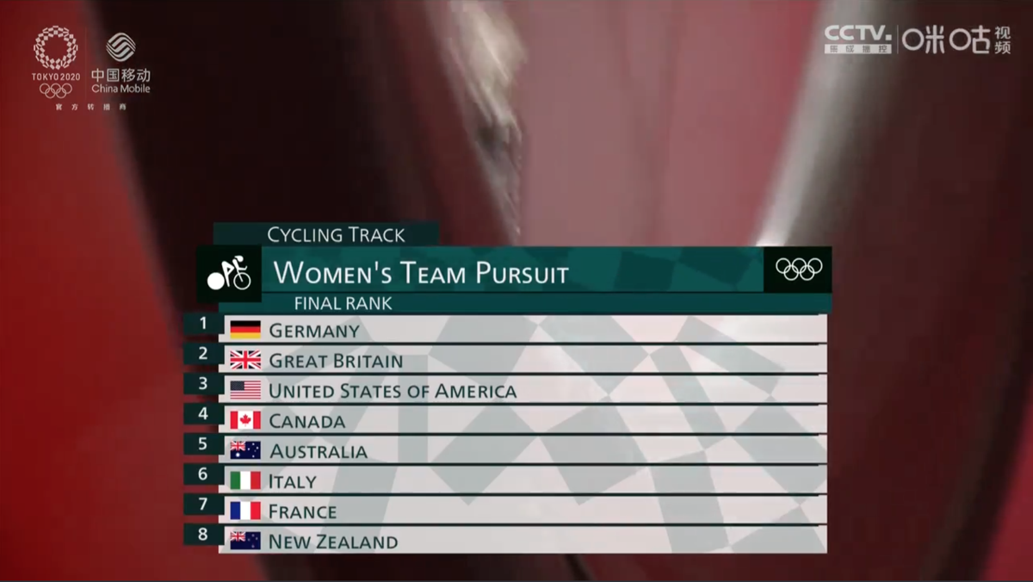Screen dimensions: 1033x582
Task: Click the United States flag icon
Action: coord(245,390)
